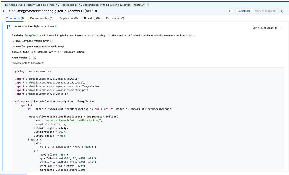Screen dimensions: 289x175
Task: Switch to the Dependencies (0) tab
Action: tap(42, 18)
